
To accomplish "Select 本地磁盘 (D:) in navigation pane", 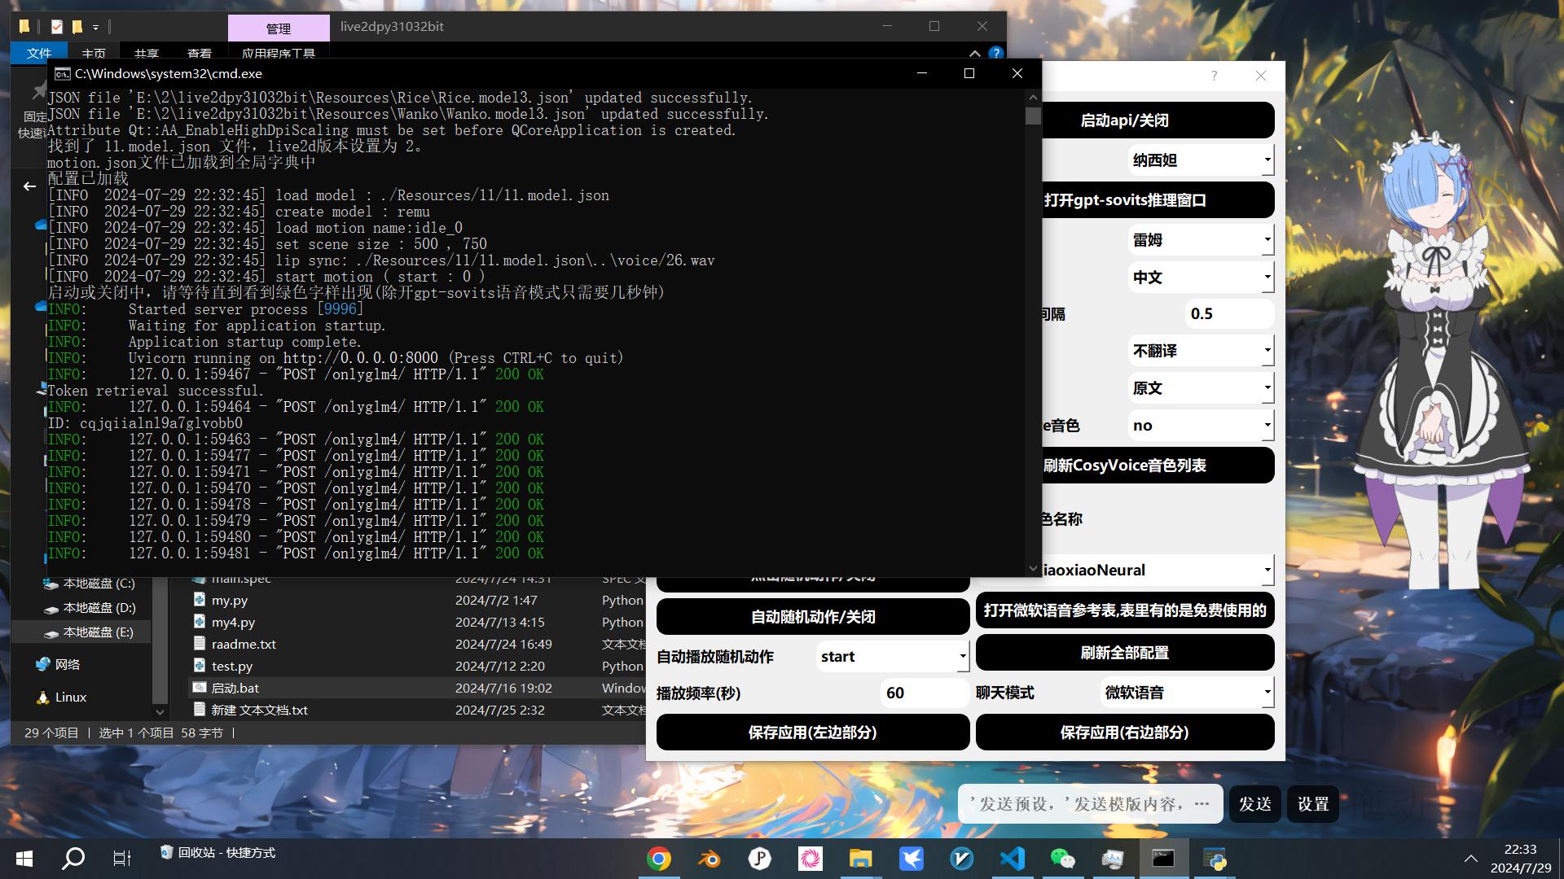I will (x=90, y=608).
